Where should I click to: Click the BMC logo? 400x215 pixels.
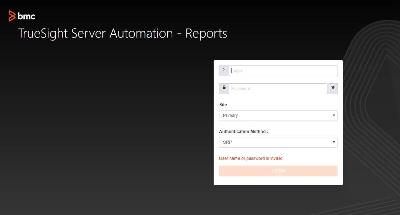(22, 16)
